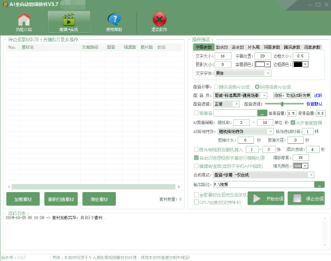This screenshot has height=261, width=331.
Task: Select 阿里语音AI合成 radio button
Action: click(257, 87)
